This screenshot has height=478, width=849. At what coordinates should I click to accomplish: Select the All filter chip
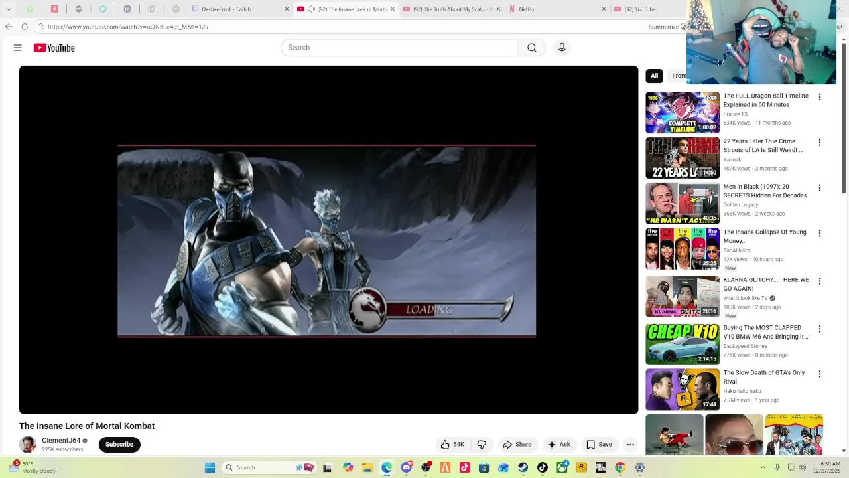(x=654, y=76)
